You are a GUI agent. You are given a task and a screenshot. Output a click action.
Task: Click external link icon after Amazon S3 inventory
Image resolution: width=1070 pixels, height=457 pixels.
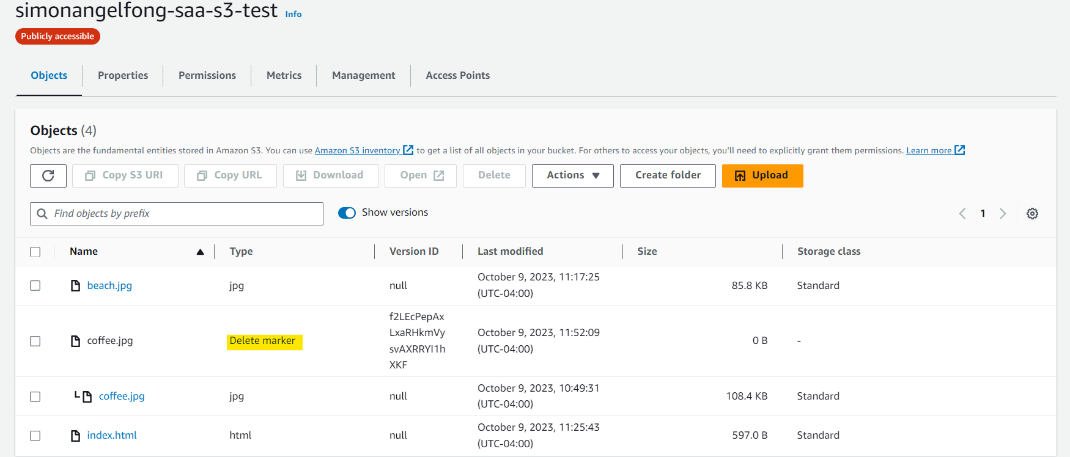click(x=408, y=150)
